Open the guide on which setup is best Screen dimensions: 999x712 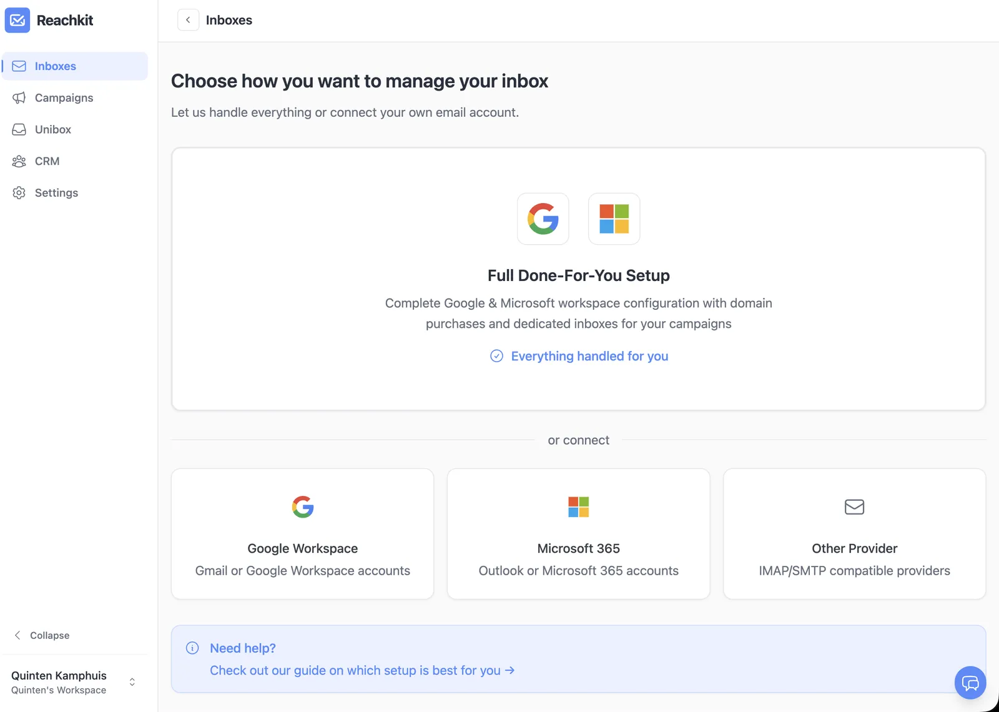362,670
